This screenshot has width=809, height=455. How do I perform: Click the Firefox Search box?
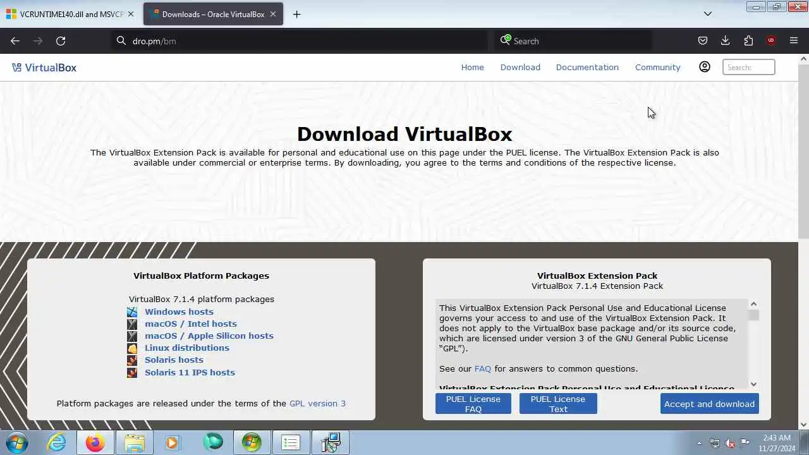click(x=573, y=40)
